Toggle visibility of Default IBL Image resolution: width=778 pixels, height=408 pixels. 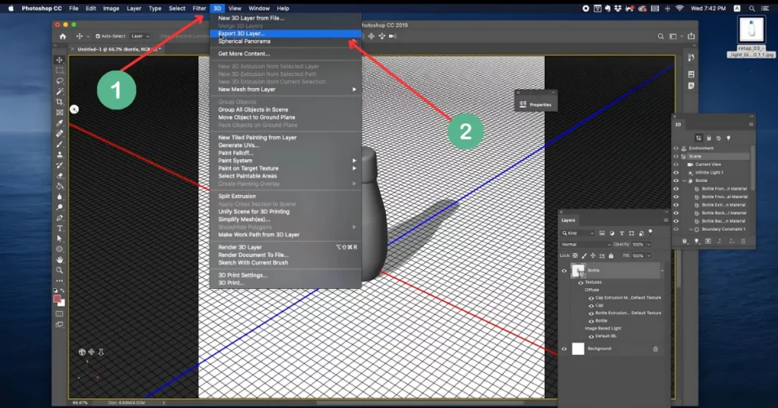[591, 336]
